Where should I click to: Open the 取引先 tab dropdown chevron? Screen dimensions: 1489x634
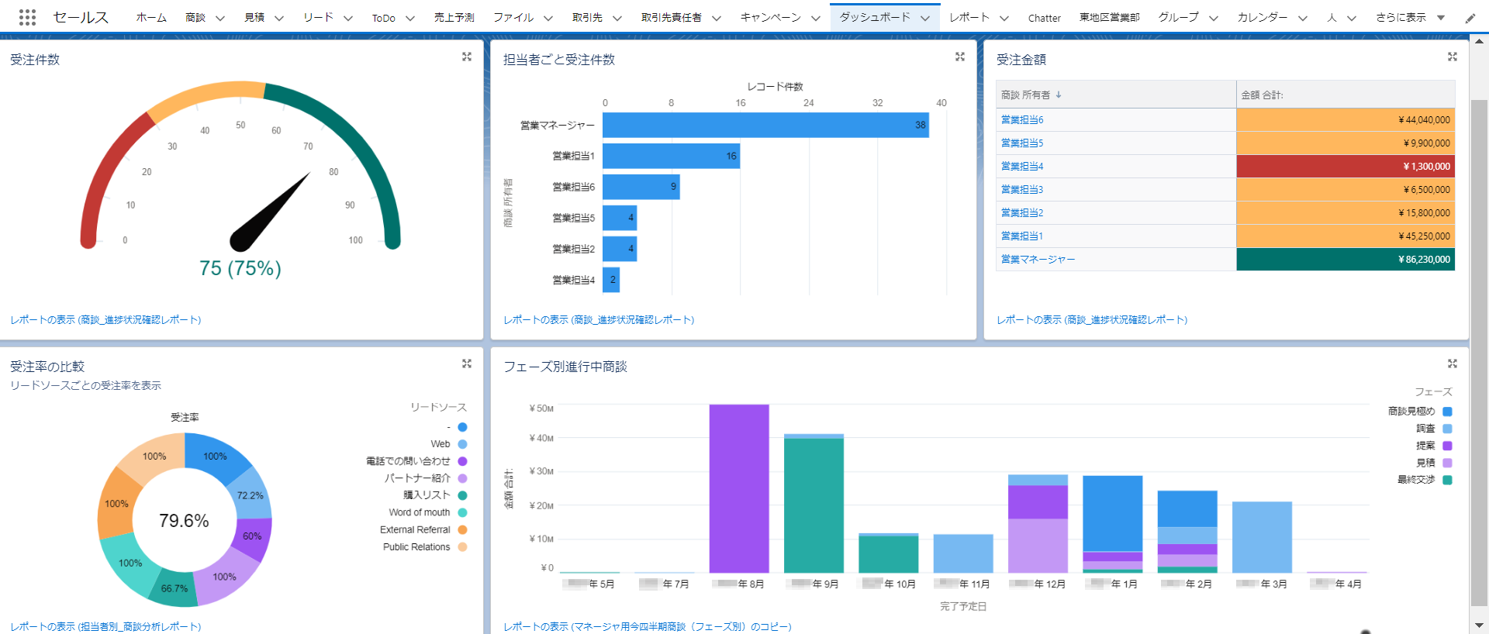click(617, 18)
